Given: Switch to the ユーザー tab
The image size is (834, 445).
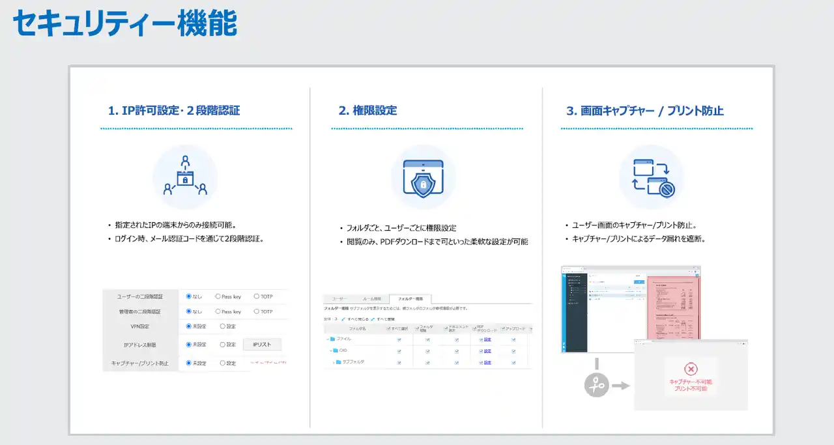Looking at the screenshot, I should pos(340,298).
